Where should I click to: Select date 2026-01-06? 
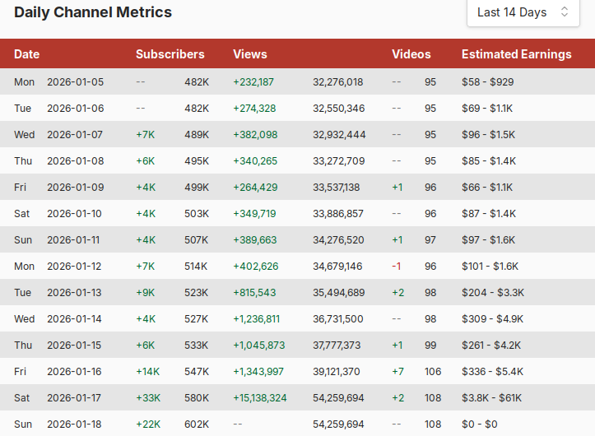[75, 109]
